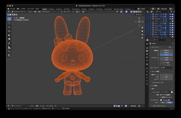Screen dimensions: 181x118
Task: Click the オブジェクト menu in viewport header
Action: pos(46,12)
